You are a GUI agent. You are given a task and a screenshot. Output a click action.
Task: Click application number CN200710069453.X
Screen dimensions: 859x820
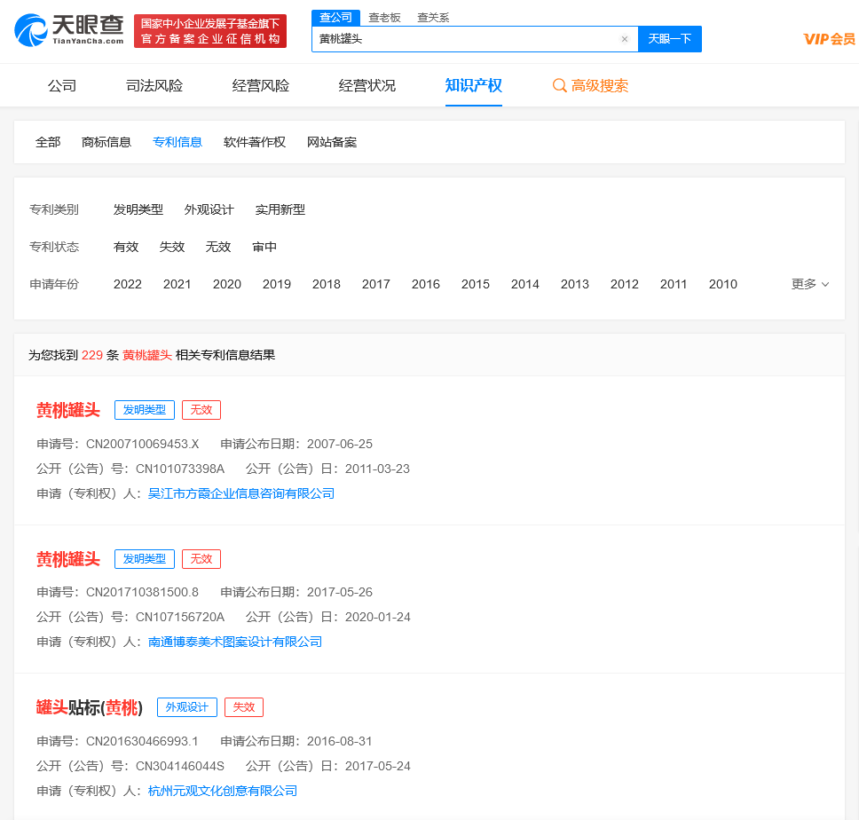143,444
